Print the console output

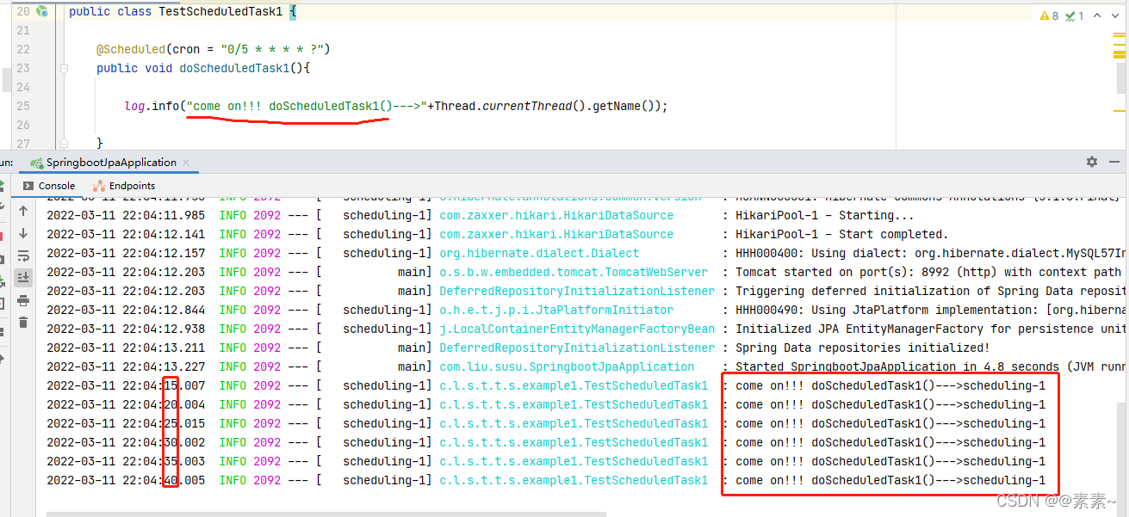[22, 300]
